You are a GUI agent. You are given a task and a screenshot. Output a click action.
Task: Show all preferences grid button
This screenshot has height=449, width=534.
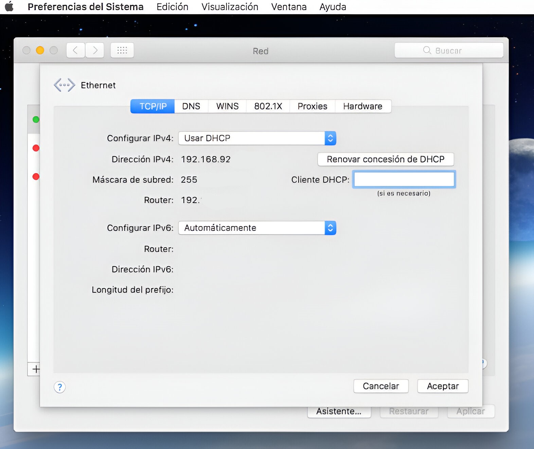(122, 50)
